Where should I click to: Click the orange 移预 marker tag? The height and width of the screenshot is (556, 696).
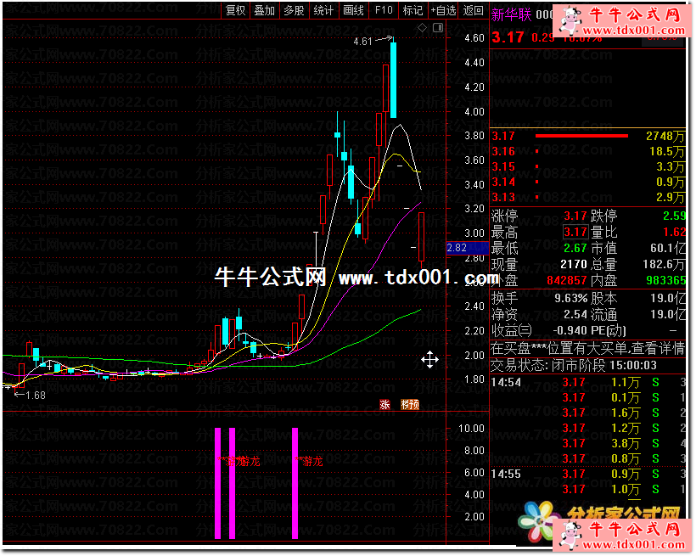(409, 405)
